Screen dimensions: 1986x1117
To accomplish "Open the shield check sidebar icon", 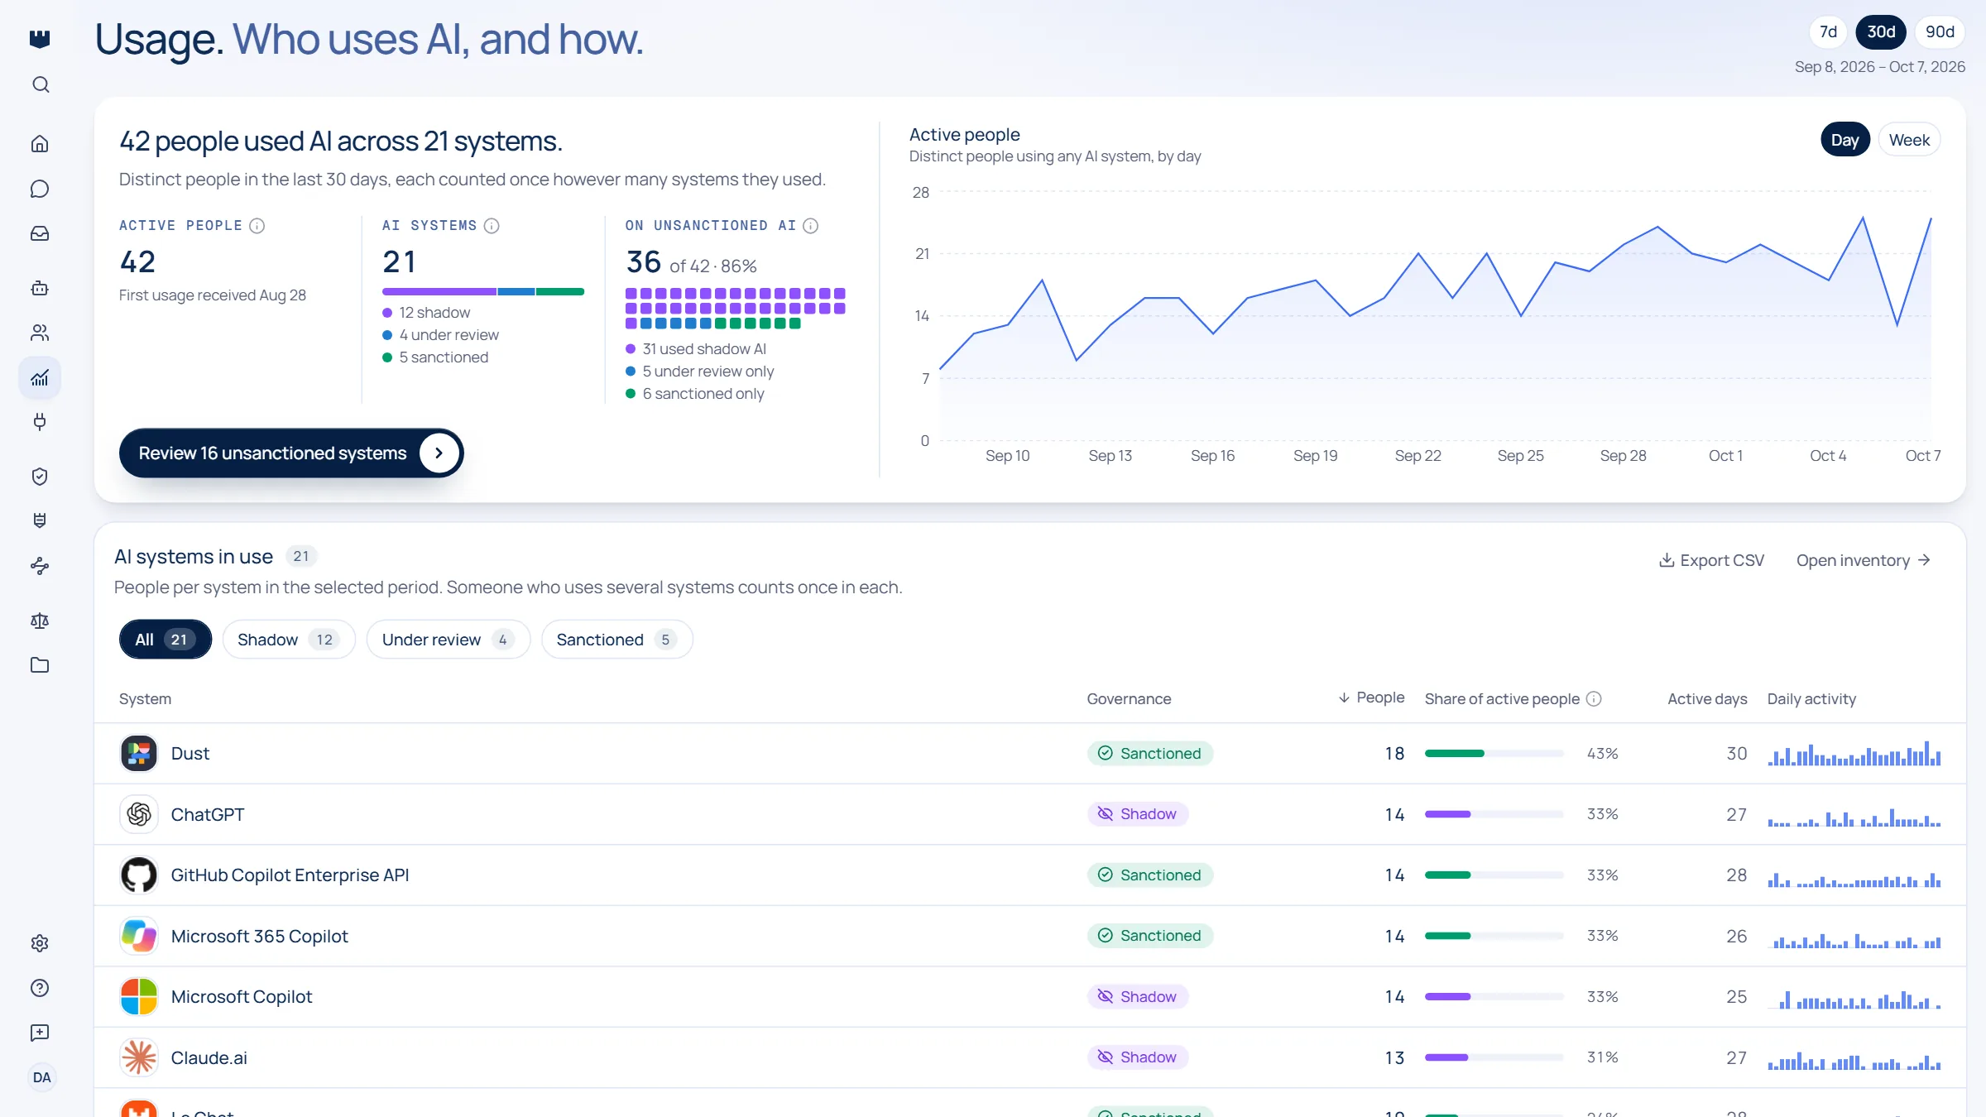I will coord(40,476).
